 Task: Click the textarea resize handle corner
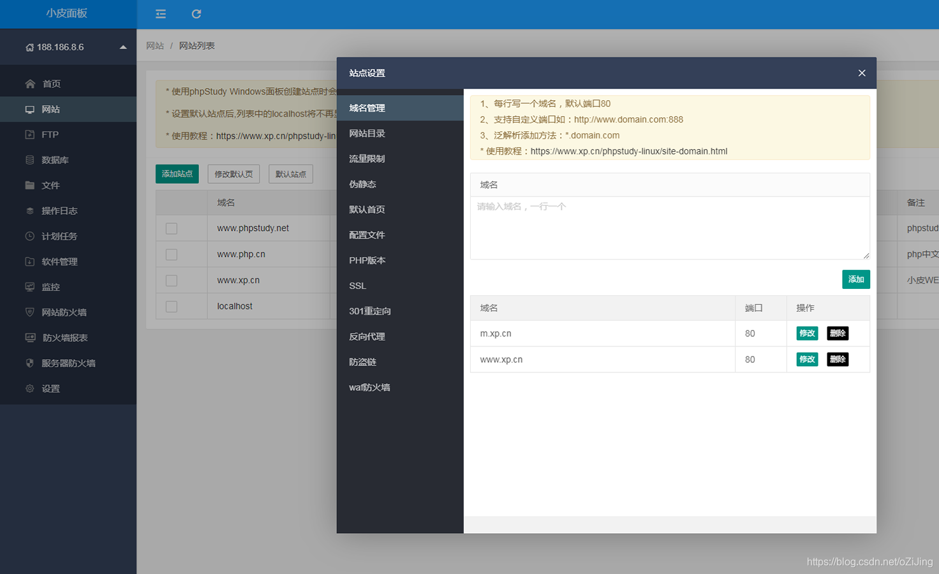(866, 255)
